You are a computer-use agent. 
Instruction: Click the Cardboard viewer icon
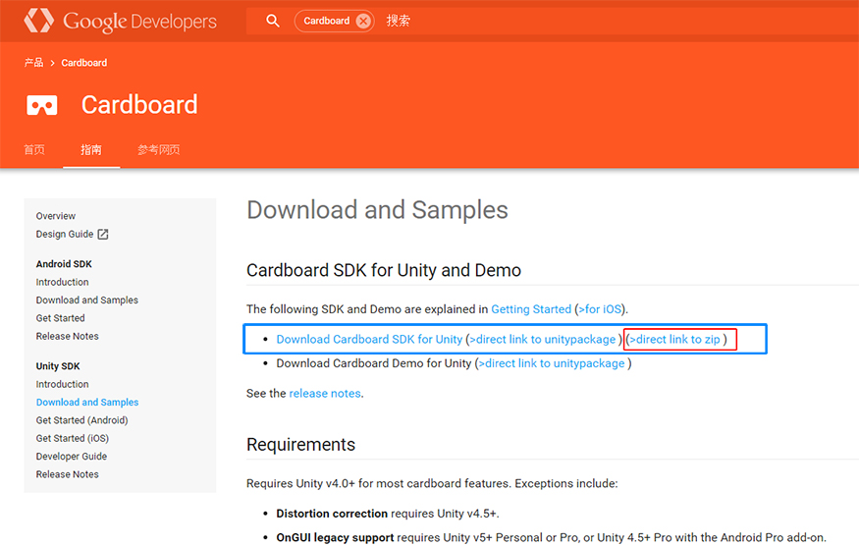click(41, 105)
